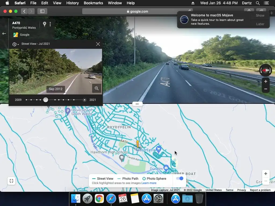Click the split-view drag handle between panes
The width and height of the screenshot is (275, 206).
(x=137, y=104)
